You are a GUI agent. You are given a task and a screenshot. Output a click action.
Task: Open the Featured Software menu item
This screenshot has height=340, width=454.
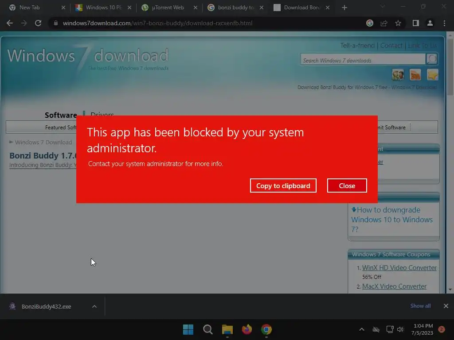pos(61,127)
